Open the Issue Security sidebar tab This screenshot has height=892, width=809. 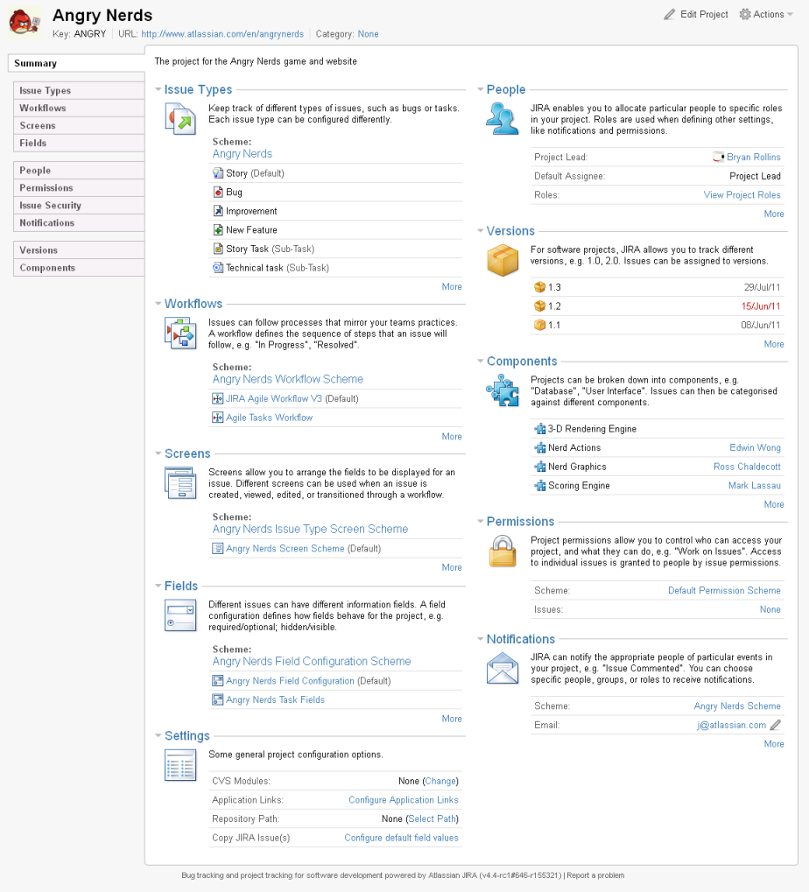[79, 206]
